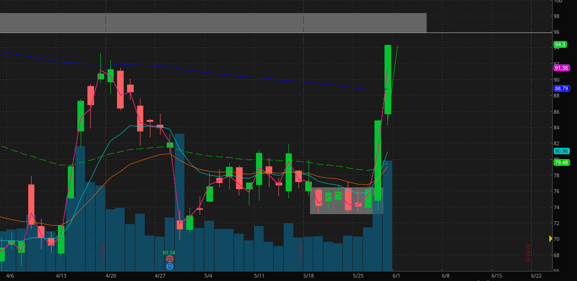The width and height of the screenshot is (577, 281).
Task: Click the 5/4 date axis label
Action: pyautogui.click(x=208, y=276)
